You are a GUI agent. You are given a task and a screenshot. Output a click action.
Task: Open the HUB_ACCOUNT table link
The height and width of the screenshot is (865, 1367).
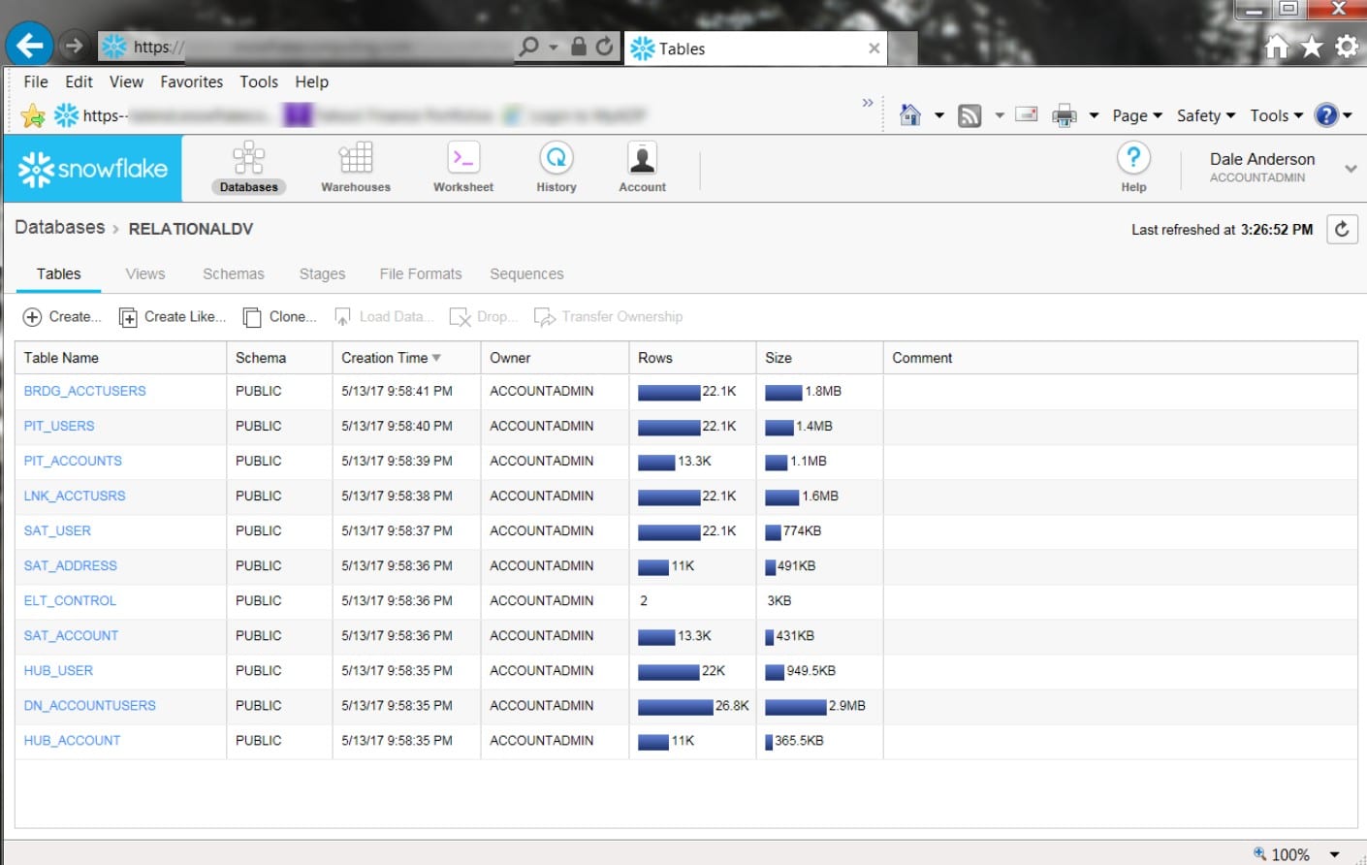(x=72, y=741)
